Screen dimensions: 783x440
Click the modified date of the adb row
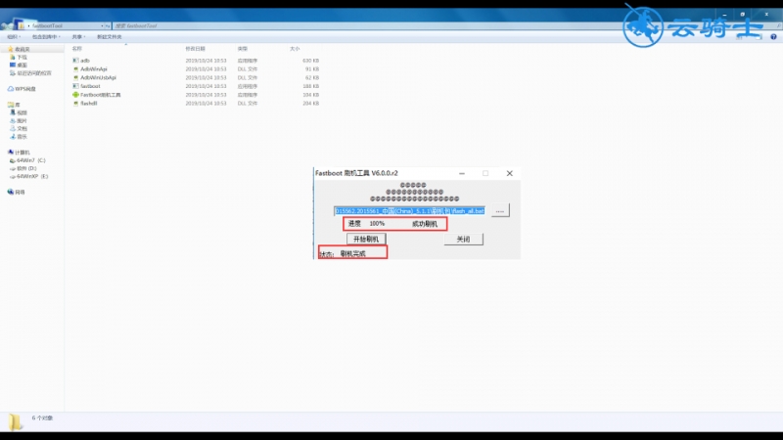(206, 61)
